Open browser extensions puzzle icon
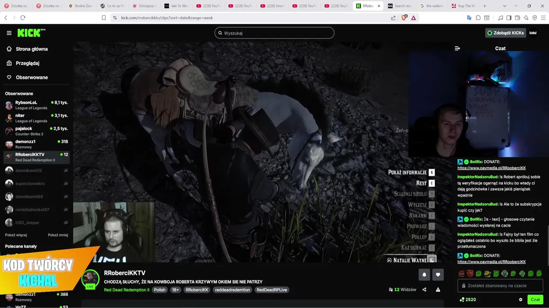Viewport: 549px width, 308px height. coord(478,18)
